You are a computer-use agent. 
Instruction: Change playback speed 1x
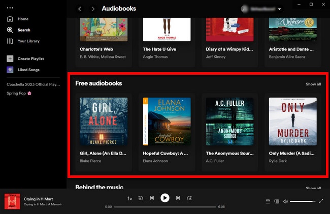129,198
